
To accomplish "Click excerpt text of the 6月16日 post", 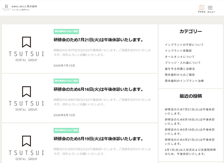I will tap(102, 102).
